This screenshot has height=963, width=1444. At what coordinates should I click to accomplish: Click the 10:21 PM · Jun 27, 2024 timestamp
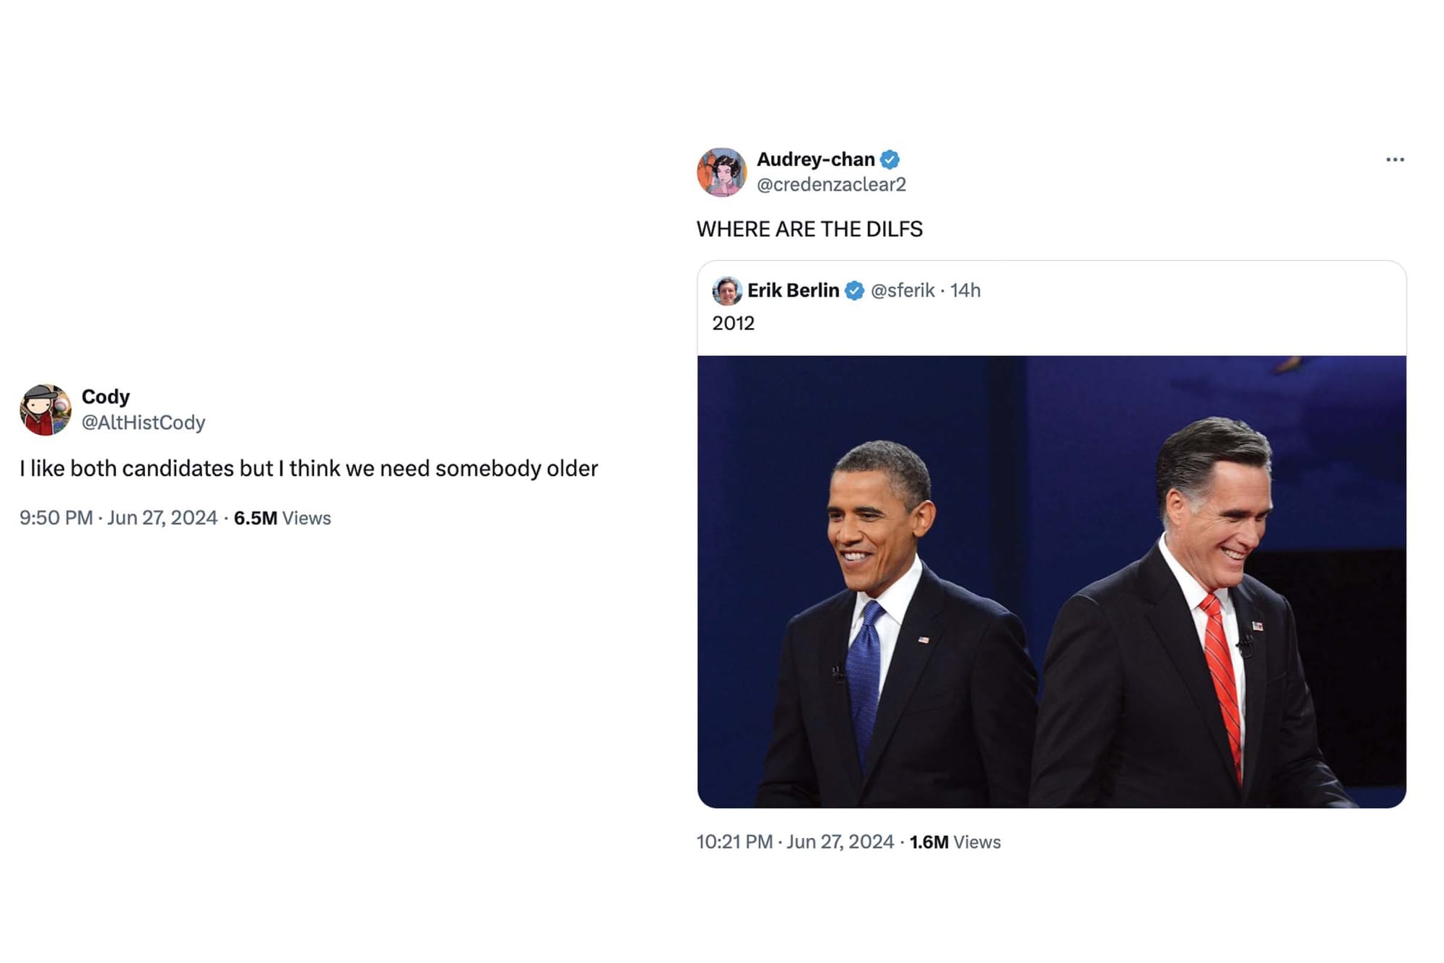795,842
